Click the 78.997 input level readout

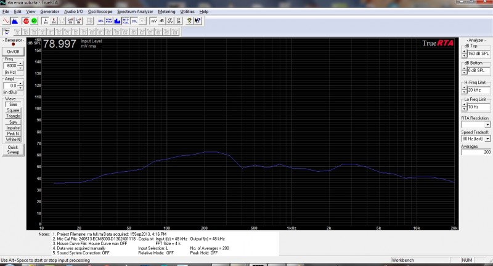click(59, 44)
